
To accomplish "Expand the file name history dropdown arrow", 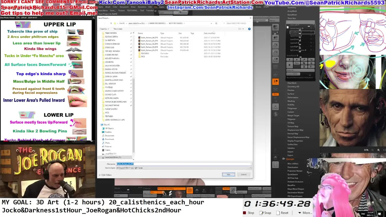I will point(251,164).
